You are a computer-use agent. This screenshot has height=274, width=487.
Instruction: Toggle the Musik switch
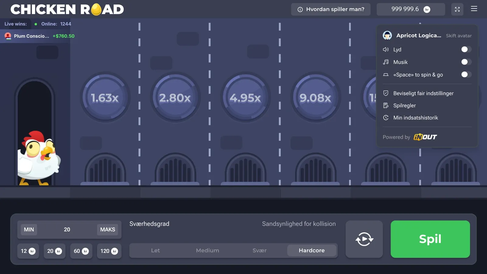pos(466,62)
